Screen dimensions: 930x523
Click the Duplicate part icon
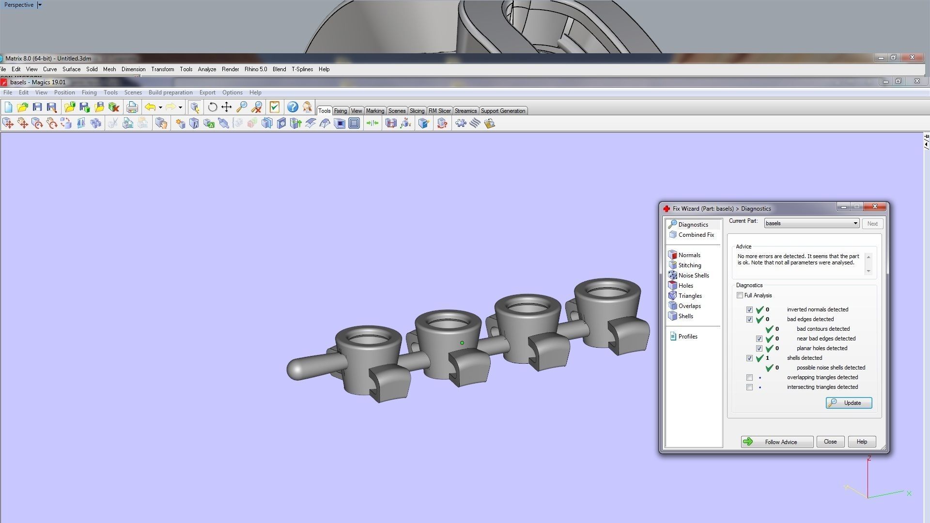click(x=96, y=123)
